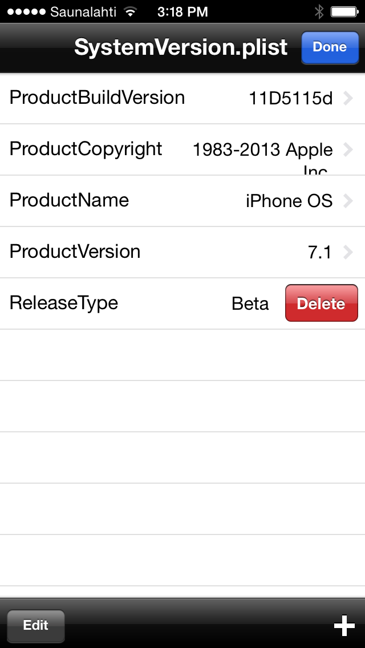Expand ProductName row chevron
Screen dimensions: 365x648
point(348,201)
